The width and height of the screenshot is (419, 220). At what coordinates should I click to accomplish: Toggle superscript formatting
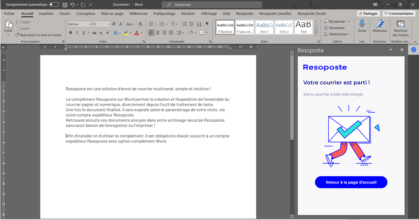(x=108, y=33)
